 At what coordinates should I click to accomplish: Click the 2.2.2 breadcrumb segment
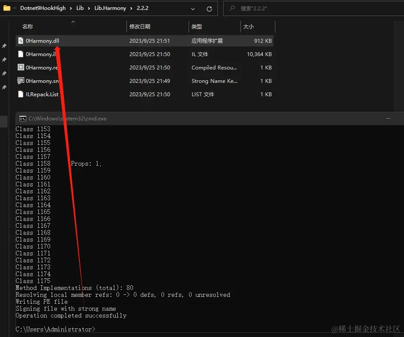tap(142, 8)
